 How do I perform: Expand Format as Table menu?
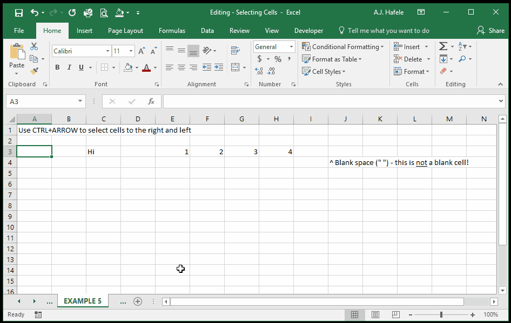332,59
